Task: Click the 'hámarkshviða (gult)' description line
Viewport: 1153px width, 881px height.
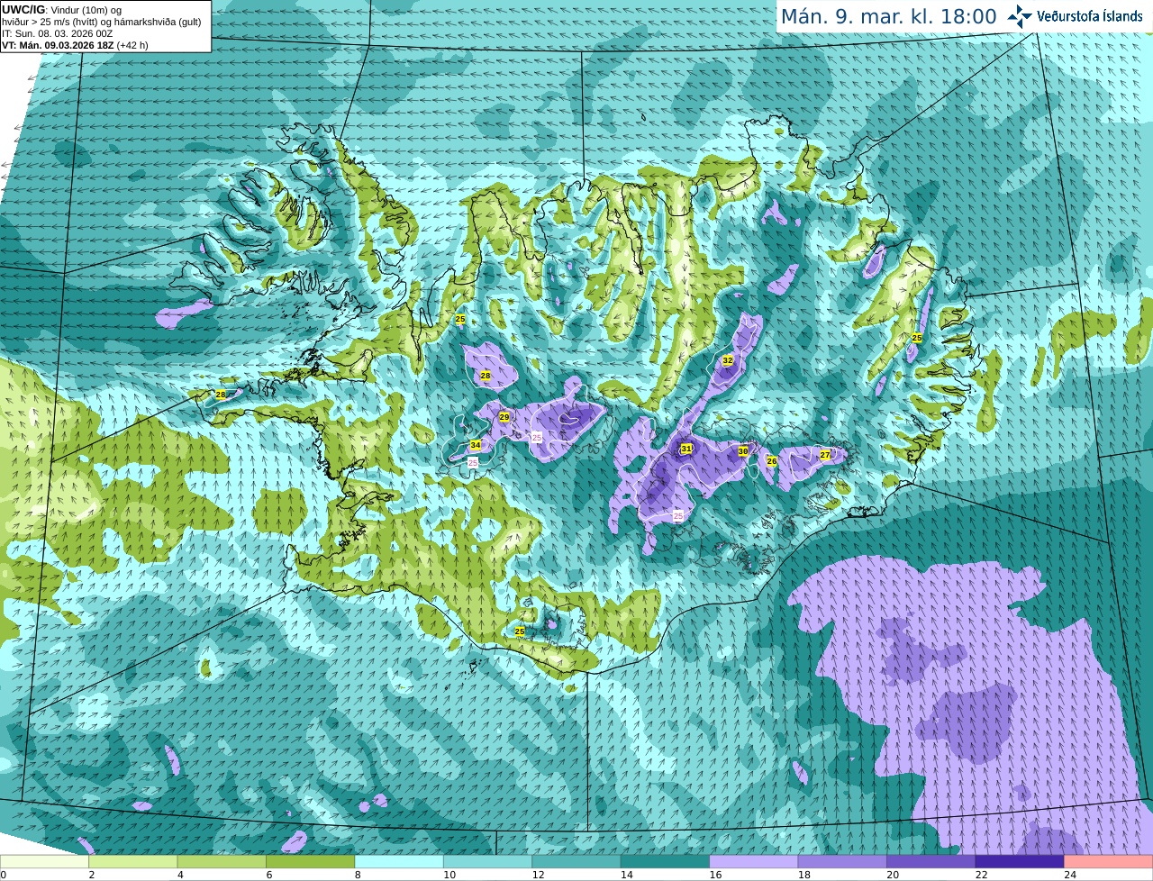Action: pyautogui.click(x=156, y=22)
